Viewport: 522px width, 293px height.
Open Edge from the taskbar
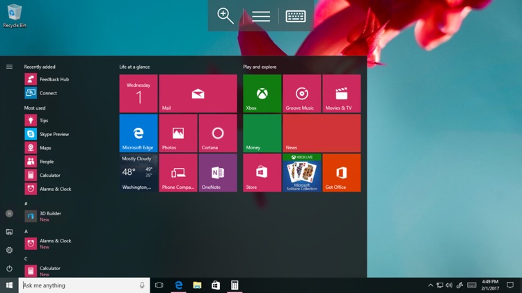(x=178, y=285)
